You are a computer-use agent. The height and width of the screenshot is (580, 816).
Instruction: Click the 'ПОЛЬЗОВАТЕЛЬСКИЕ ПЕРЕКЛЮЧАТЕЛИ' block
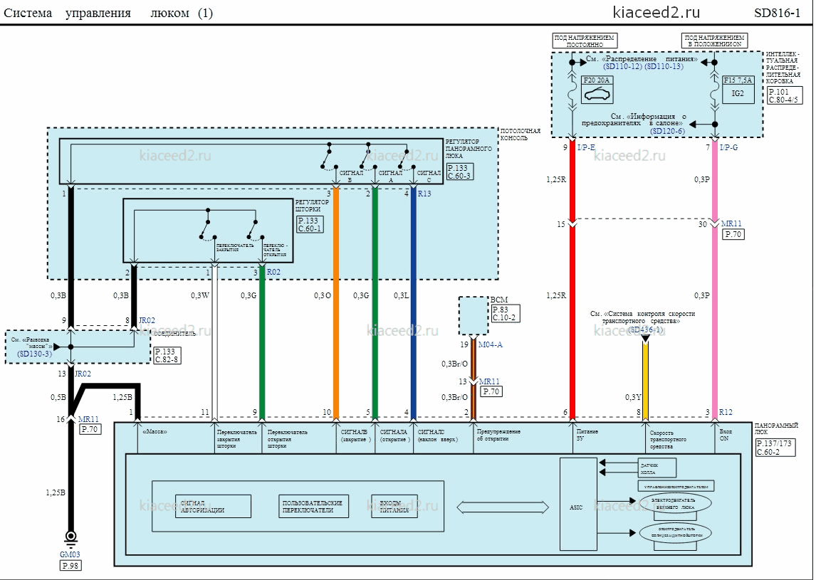(313, 506)
